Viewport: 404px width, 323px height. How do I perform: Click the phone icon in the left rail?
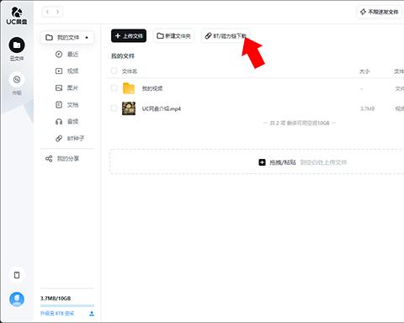point(17,275)
